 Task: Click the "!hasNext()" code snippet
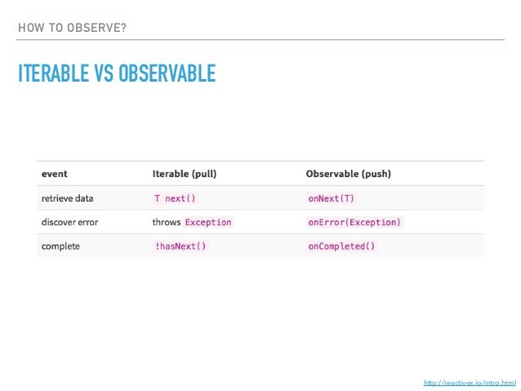[x=180, y=246]
